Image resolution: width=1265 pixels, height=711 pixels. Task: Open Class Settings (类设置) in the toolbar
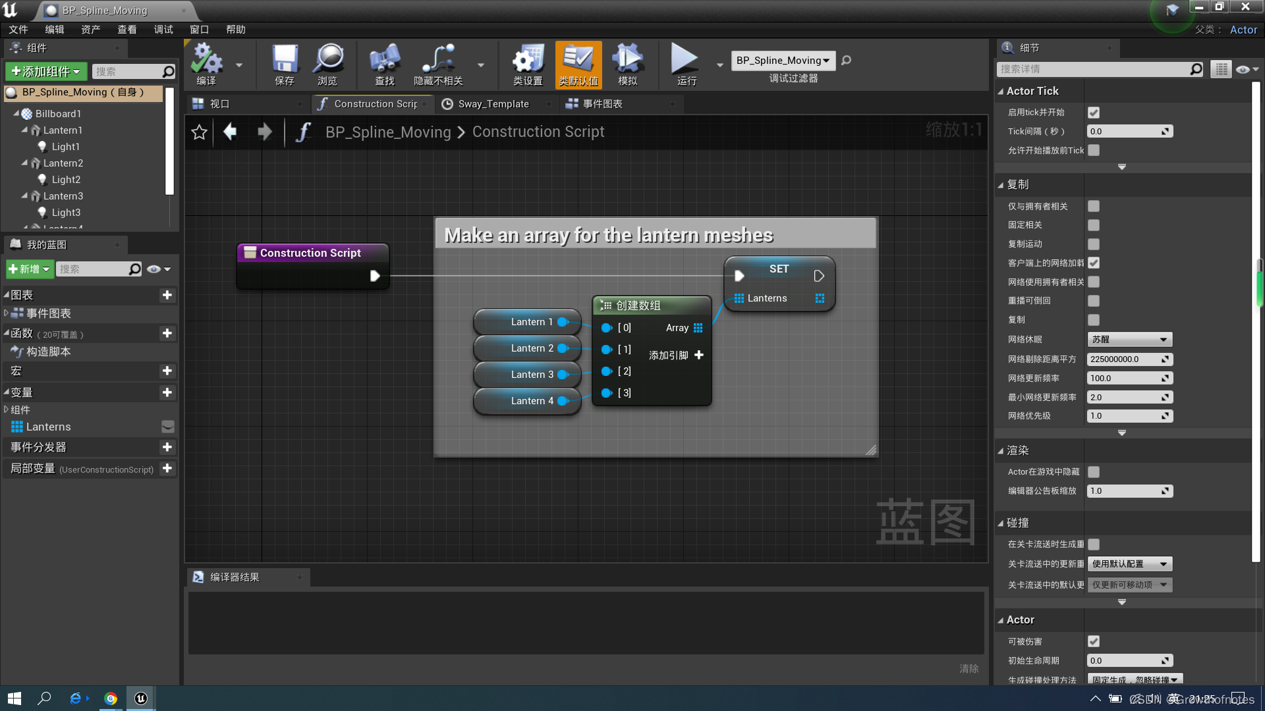tap(528, 61)
